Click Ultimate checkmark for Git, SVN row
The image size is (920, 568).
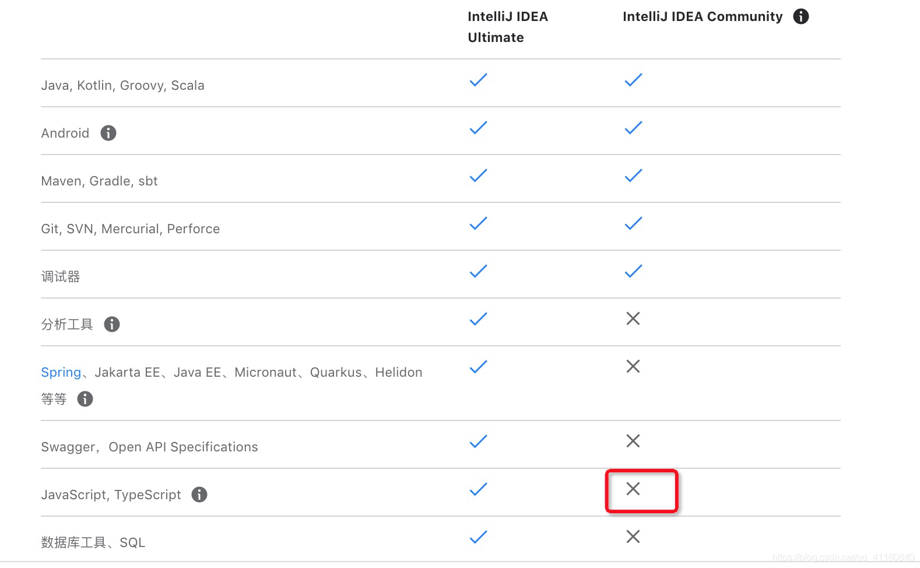478,223
